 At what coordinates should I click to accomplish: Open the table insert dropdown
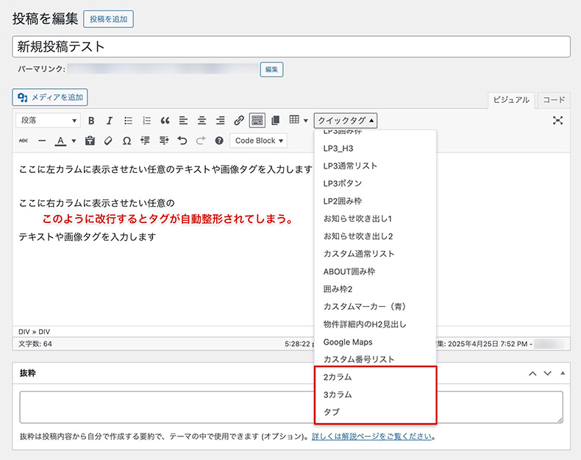[x=298, y=121]
